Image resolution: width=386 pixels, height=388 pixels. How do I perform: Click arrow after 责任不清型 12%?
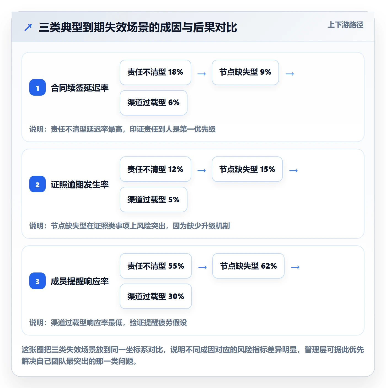tap(202, 171)
